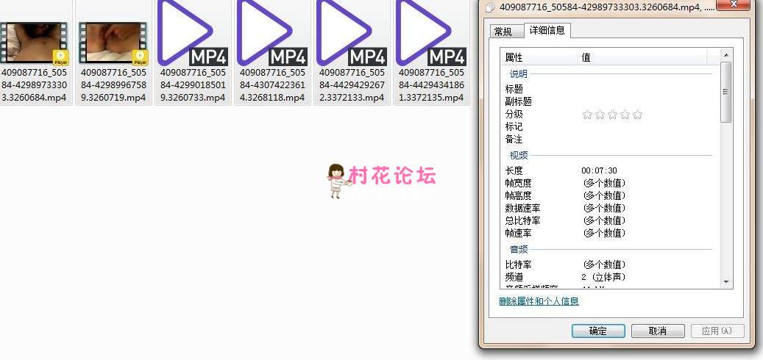Set rating to five stars in 分级 row
Image resolution: width=763 pixels, height=360 pixels.
(x=637, y=115)
